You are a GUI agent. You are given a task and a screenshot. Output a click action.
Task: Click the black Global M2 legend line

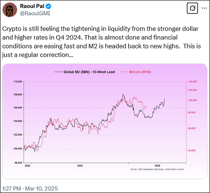[58, 72]
